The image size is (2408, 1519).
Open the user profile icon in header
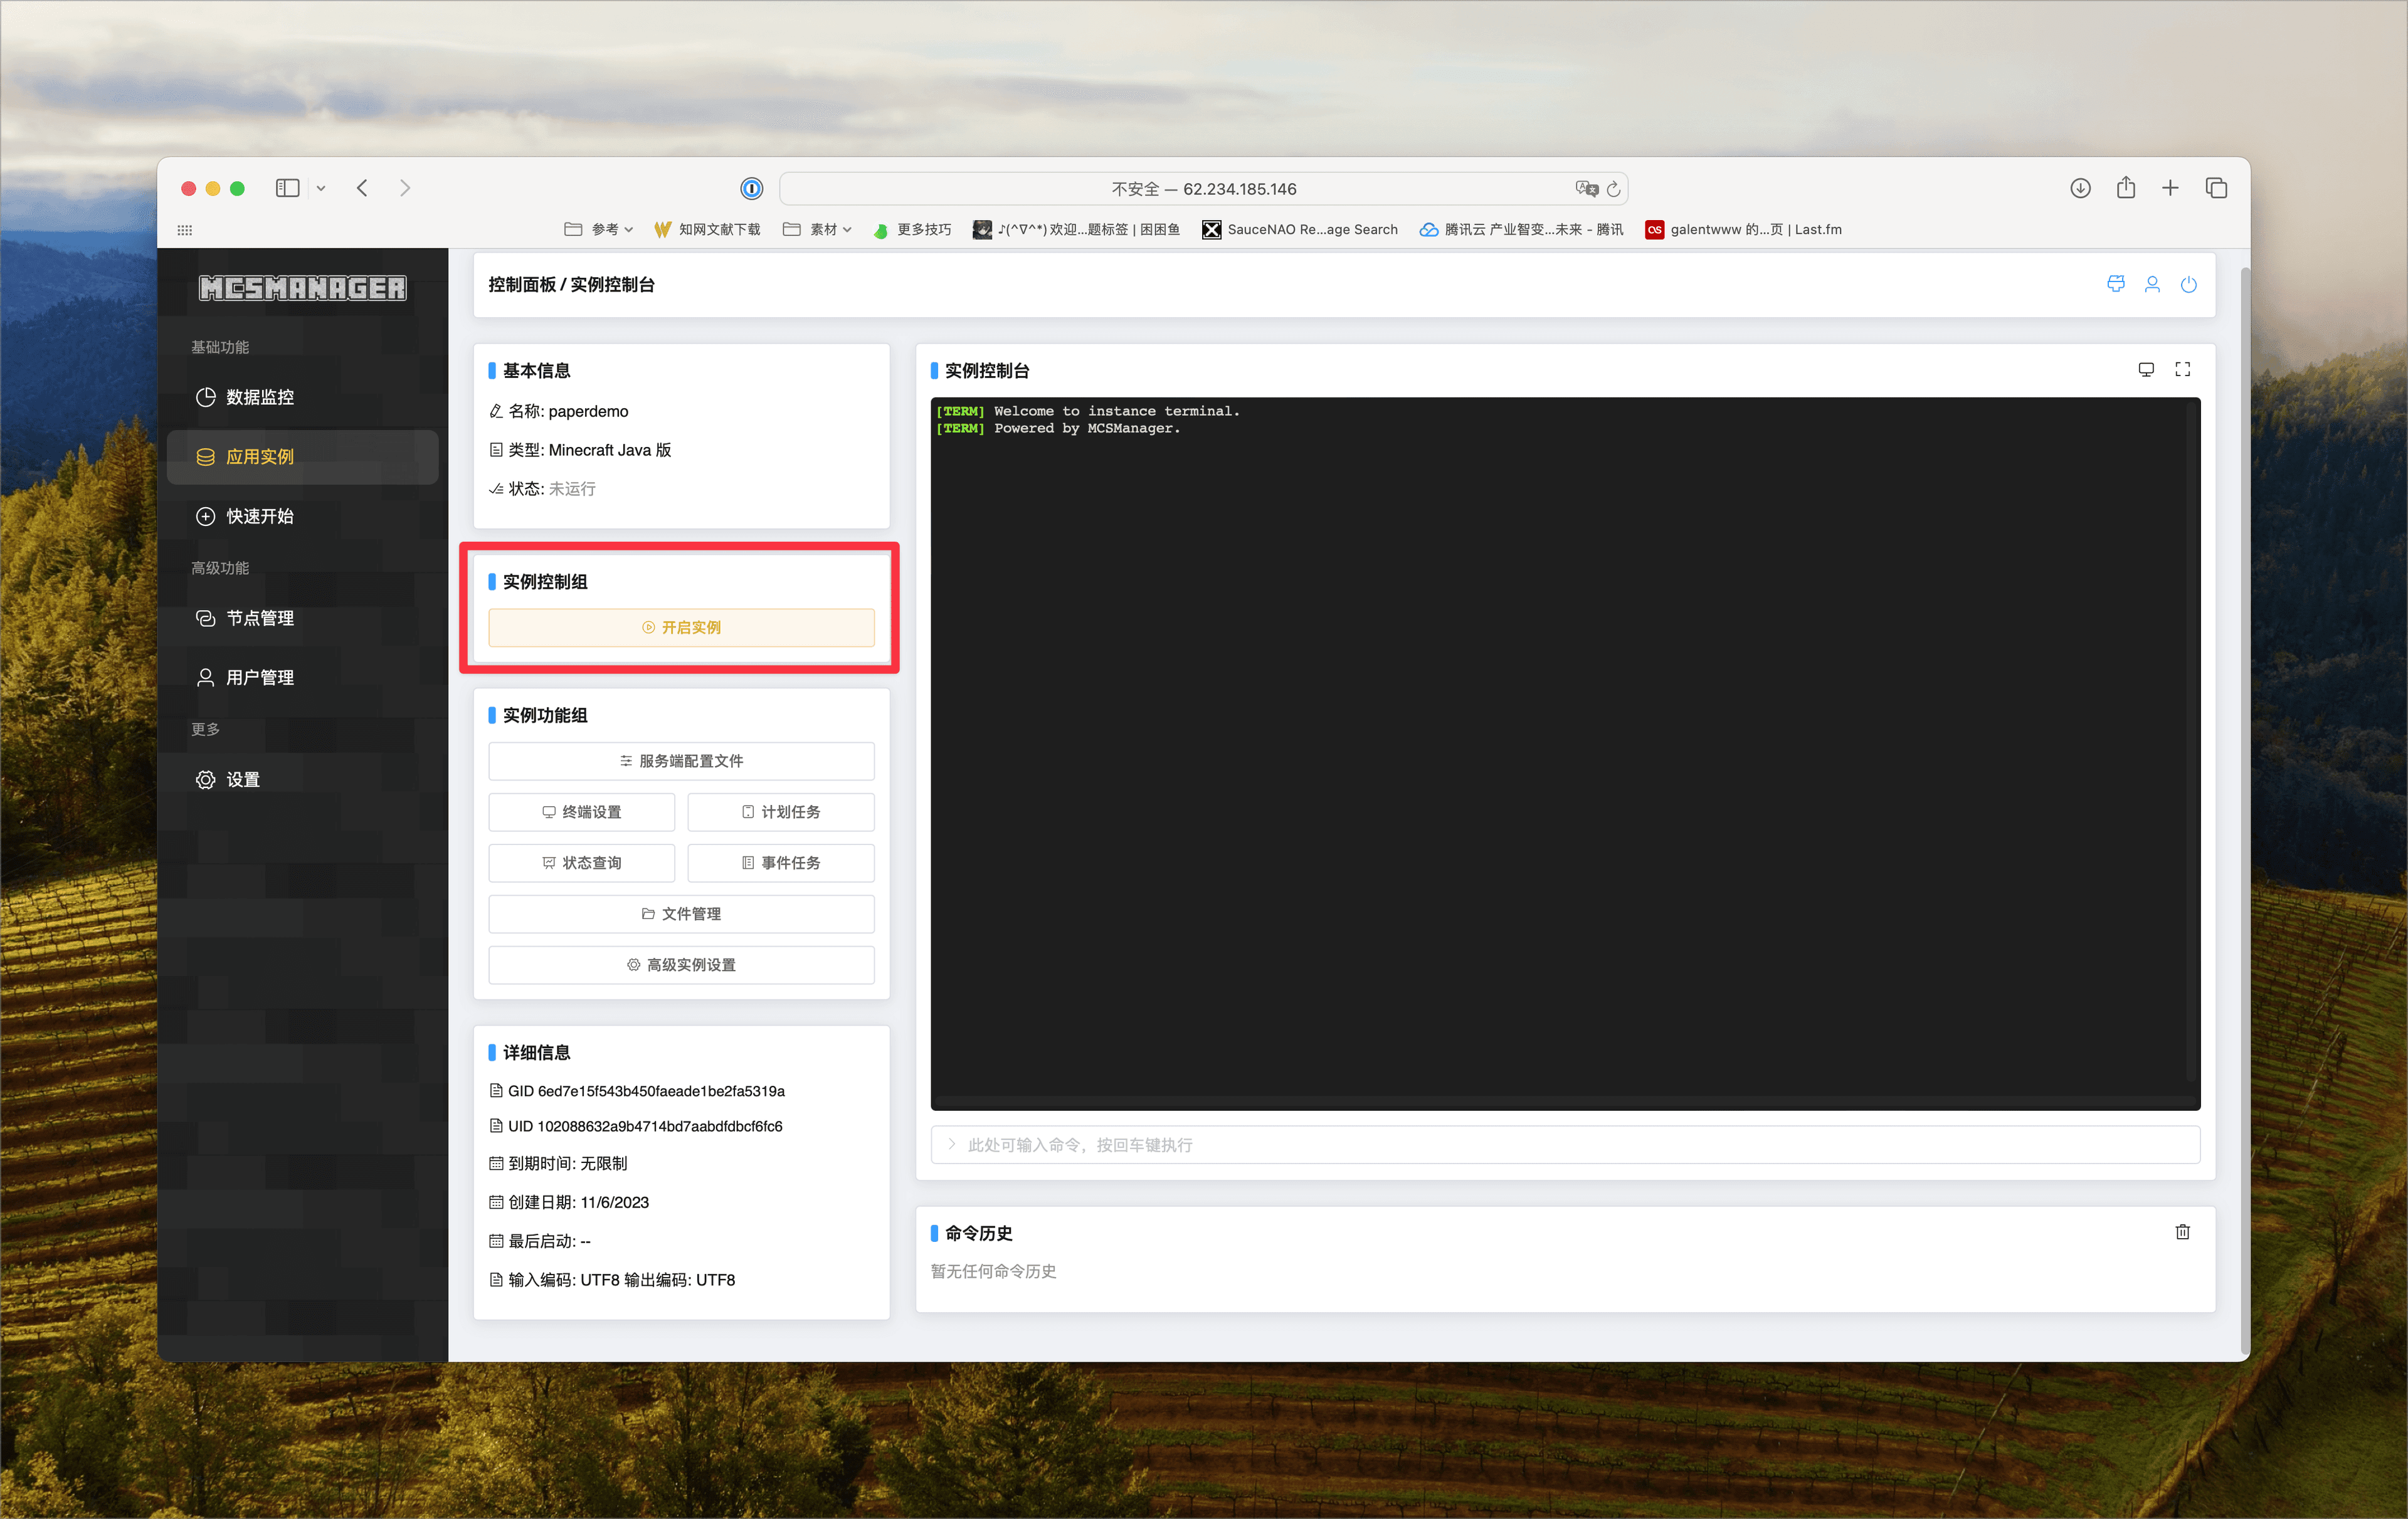coord(2152,285)
